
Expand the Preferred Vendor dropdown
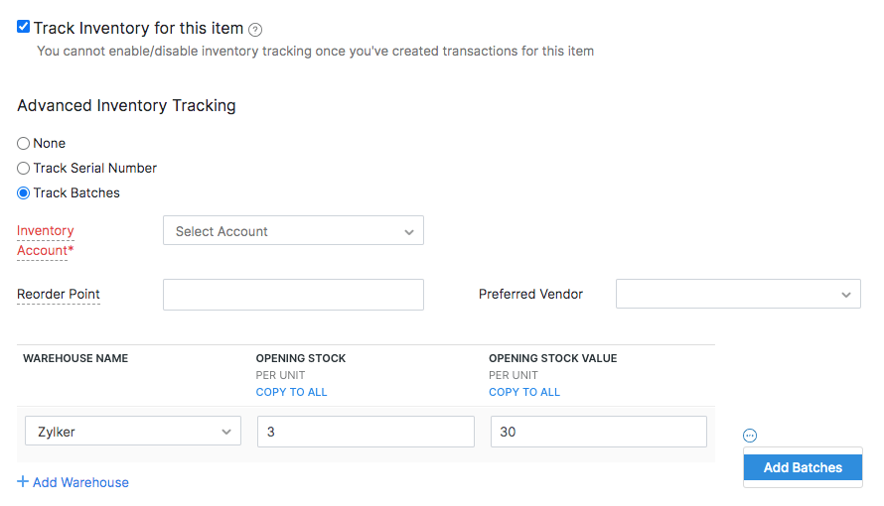click(x=738, y=295)
